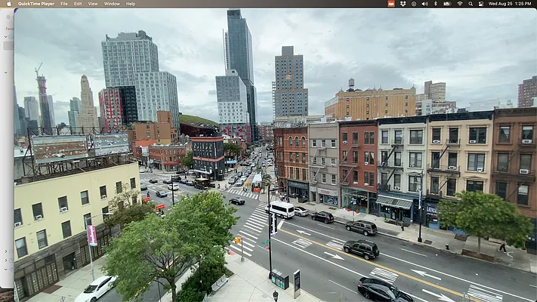Click the date and time display

coord(511,4)
